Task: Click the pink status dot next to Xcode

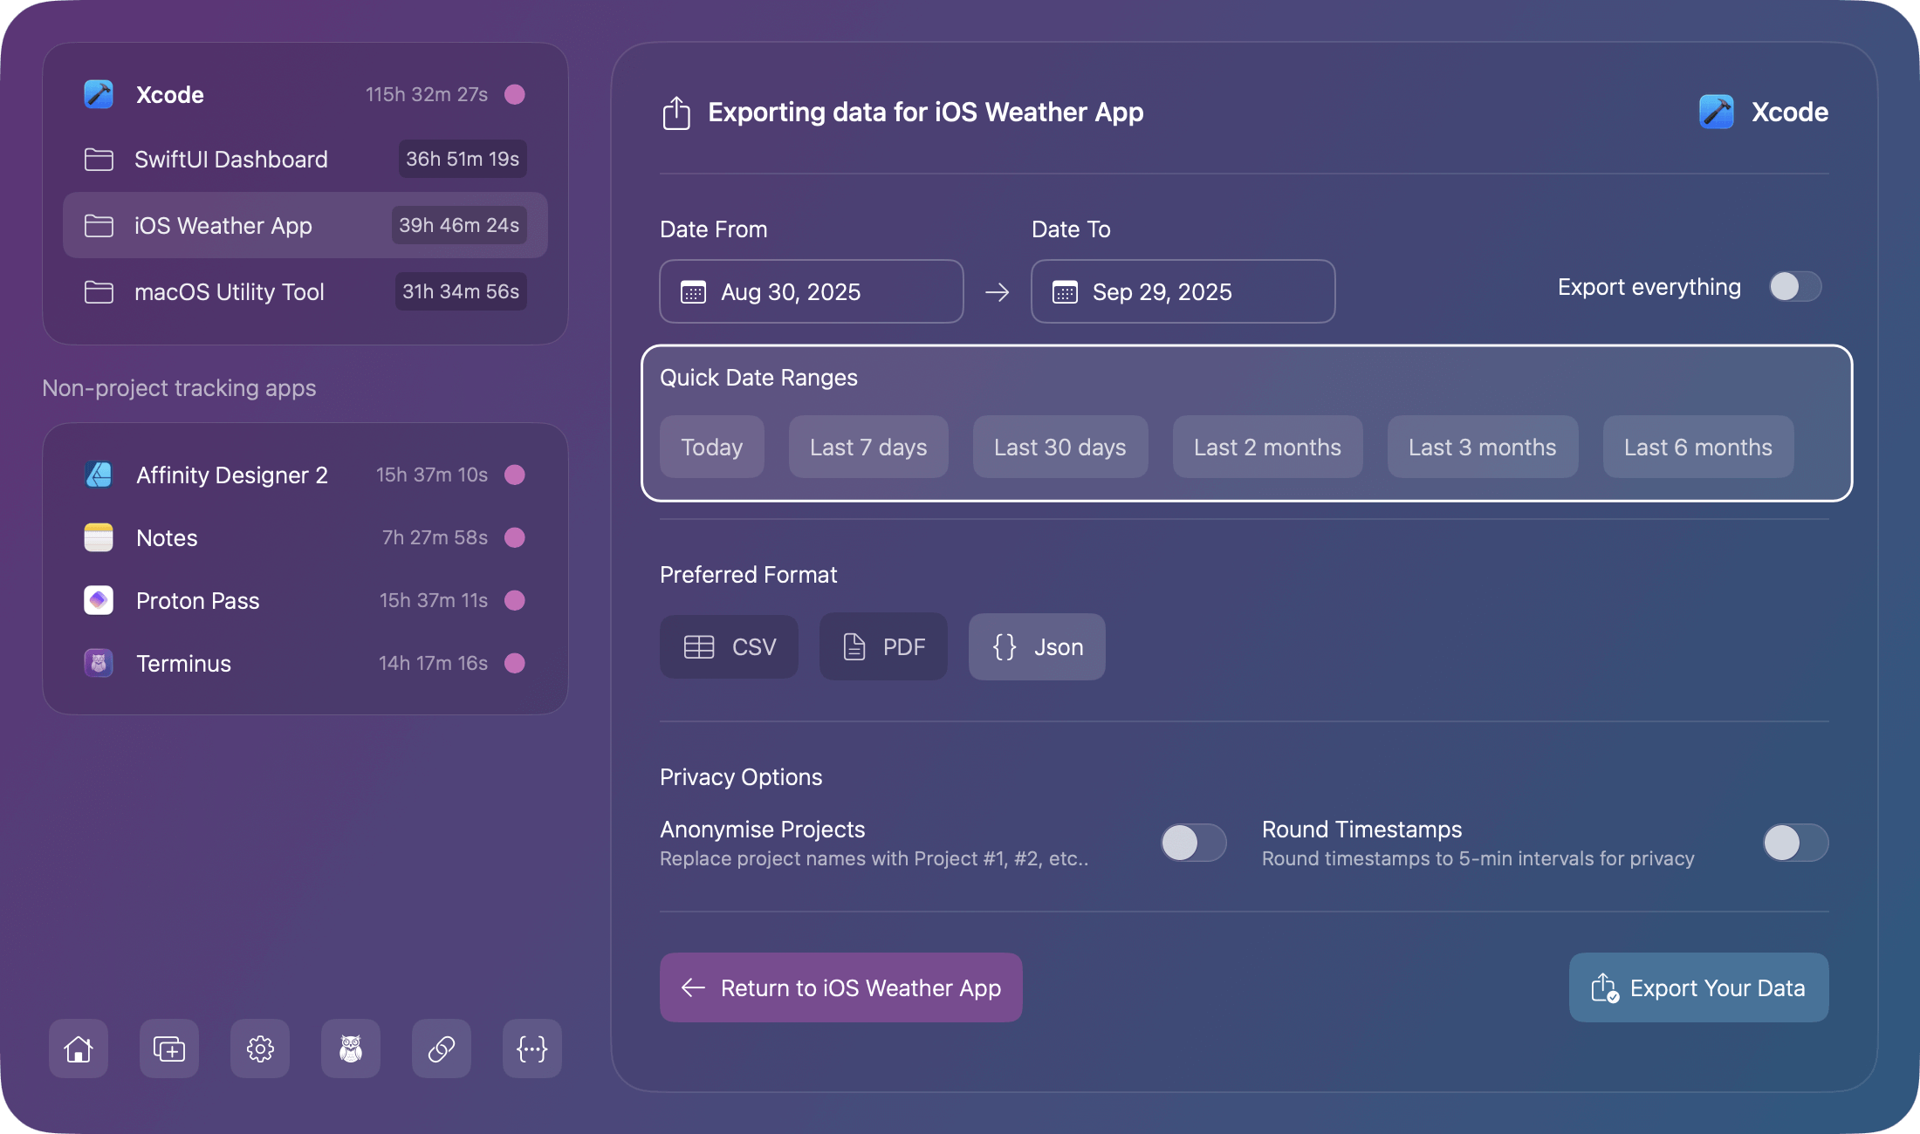Action: click(x=515, y=94)
